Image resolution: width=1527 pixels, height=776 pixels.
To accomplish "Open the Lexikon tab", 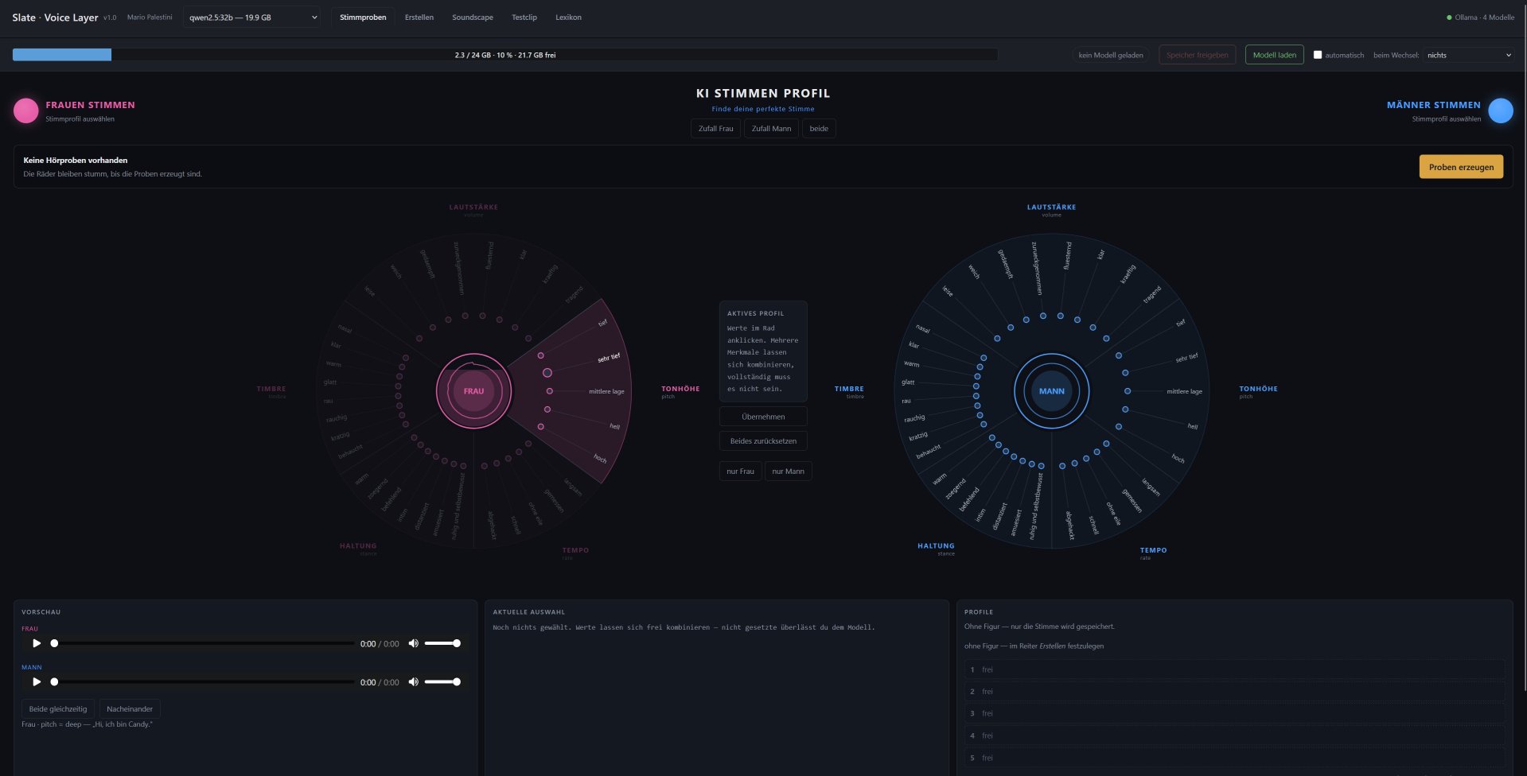I will click(x=568, y=17).
